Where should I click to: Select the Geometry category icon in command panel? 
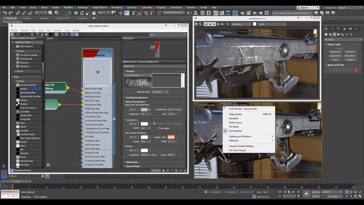tap(326, 34)
